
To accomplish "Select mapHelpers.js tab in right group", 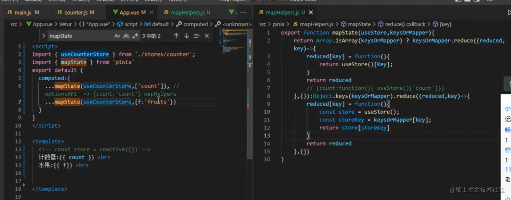I will tap(286, 13).
